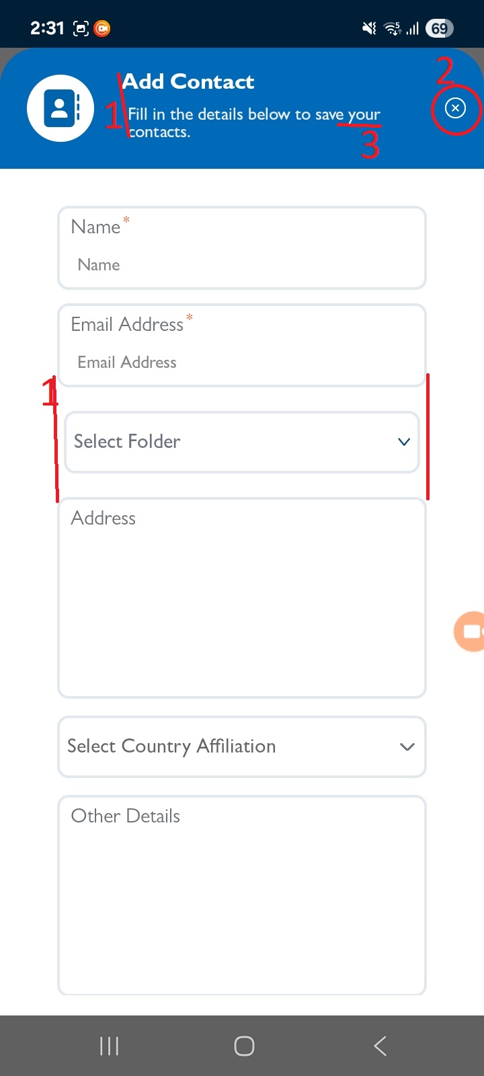Tap the battery indicator in status bar

coord(440,28)
